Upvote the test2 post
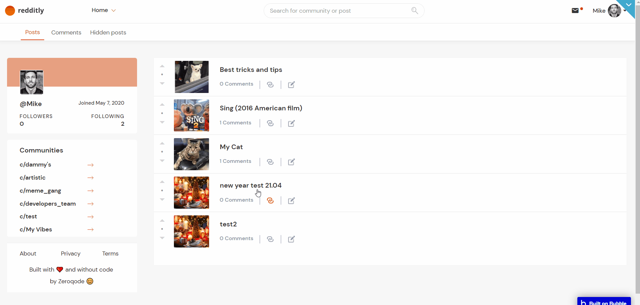 162,221
